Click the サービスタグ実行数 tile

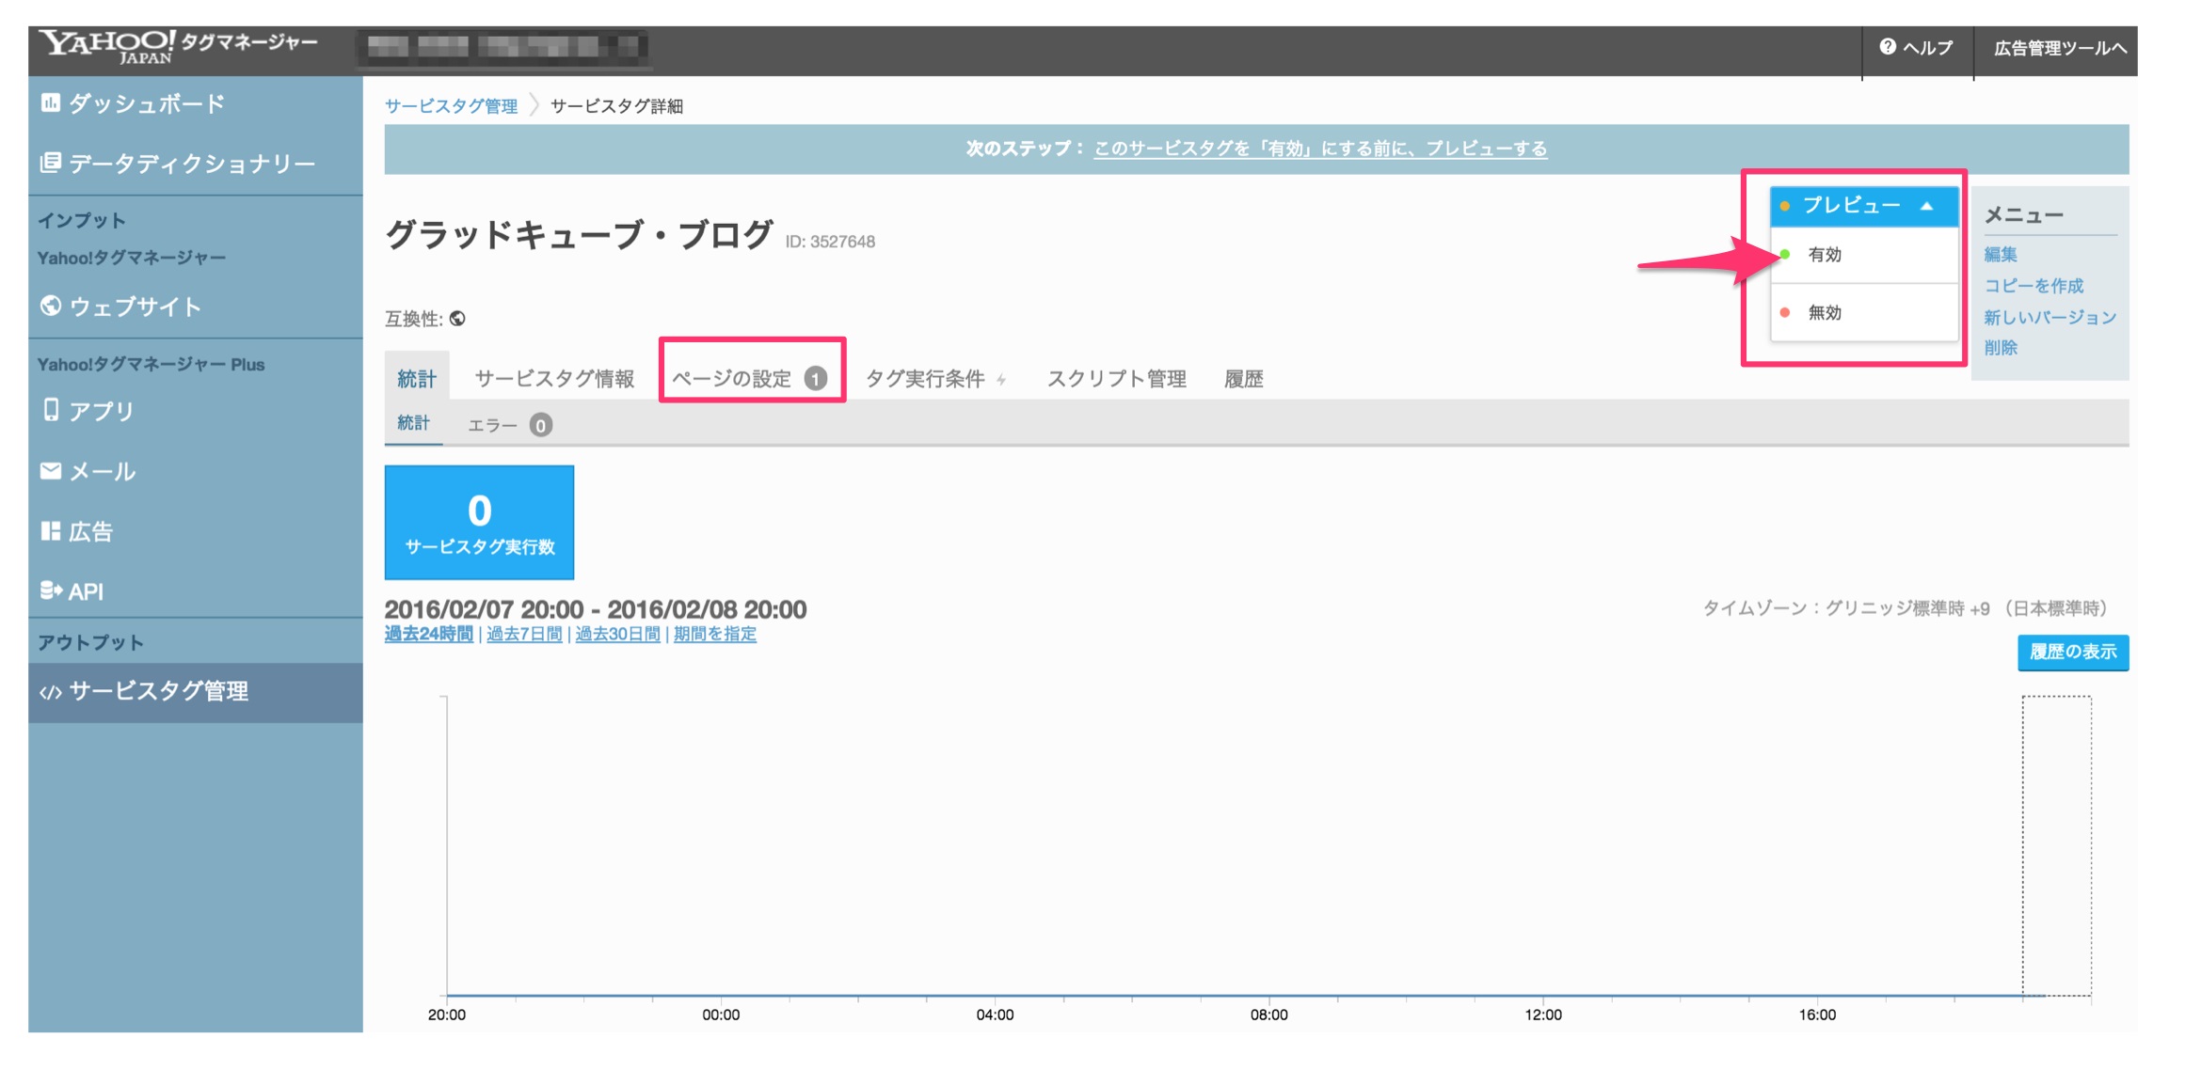click(479, 522)
